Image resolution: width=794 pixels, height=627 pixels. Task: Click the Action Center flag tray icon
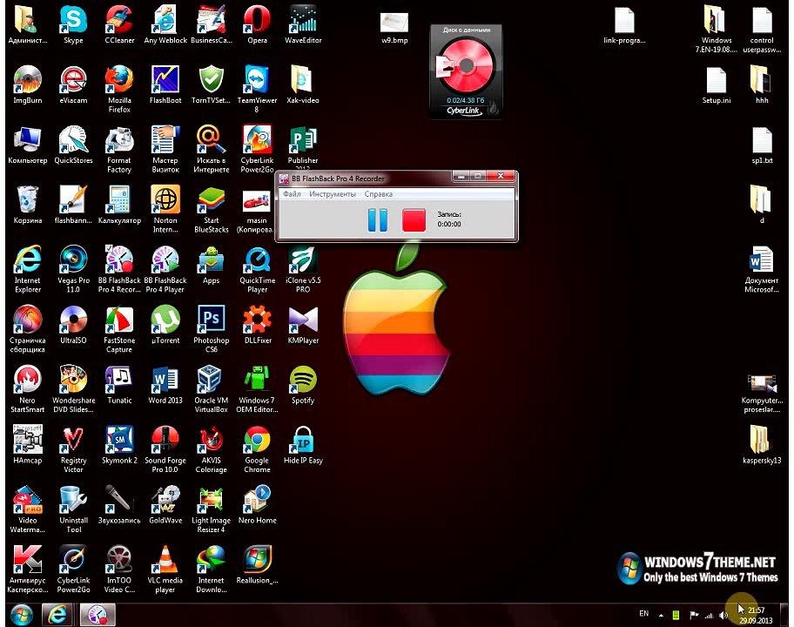click(694, 615)
